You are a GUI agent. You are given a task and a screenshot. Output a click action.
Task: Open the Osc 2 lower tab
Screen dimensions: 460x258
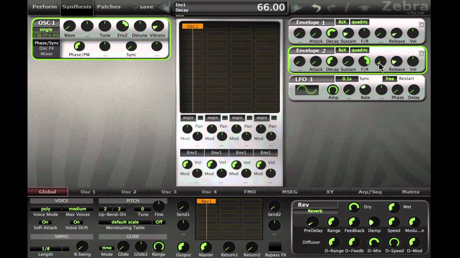click(x=129, y=192)
